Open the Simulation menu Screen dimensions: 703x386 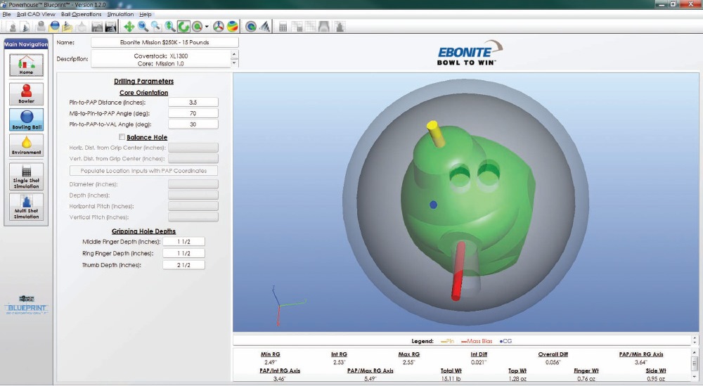click(120, 14)
